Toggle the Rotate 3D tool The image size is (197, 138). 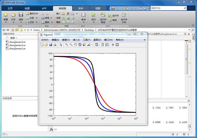(80, 45)
